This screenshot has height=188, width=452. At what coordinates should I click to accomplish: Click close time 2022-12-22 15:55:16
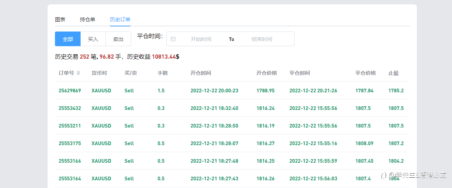[x=313, y=143]
